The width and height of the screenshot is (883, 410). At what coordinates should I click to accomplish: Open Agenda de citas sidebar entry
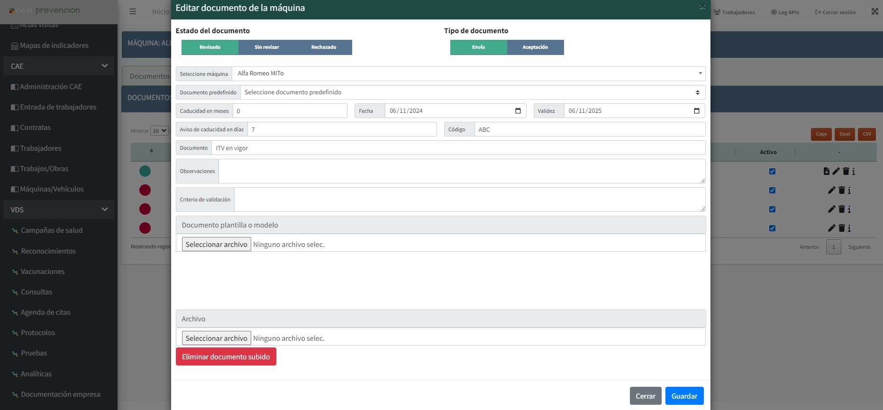[x=46, y=312]
